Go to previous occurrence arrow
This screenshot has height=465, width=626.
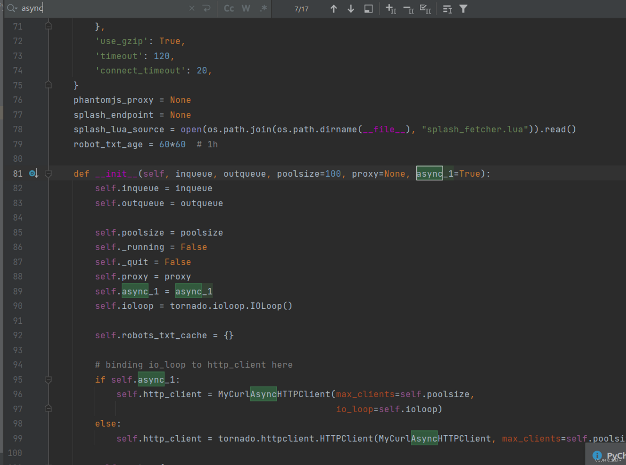tap(334, 9)
